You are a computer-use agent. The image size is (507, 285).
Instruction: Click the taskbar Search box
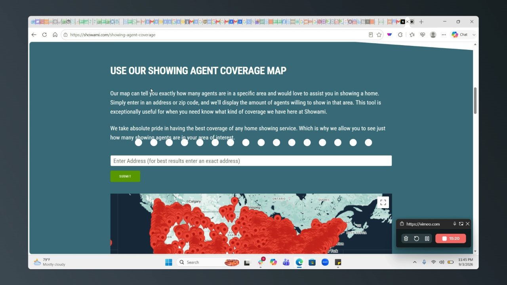[x=208, y=262]
